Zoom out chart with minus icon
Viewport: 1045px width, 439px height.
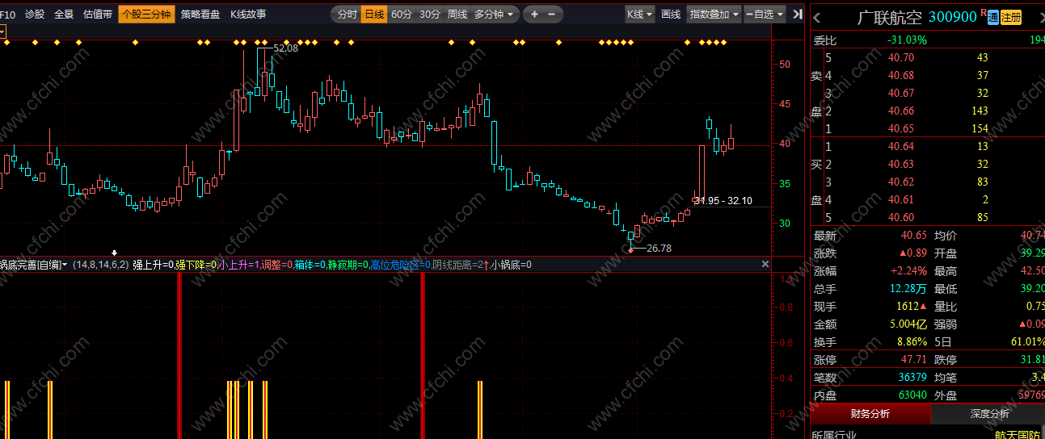click(552, 15)
